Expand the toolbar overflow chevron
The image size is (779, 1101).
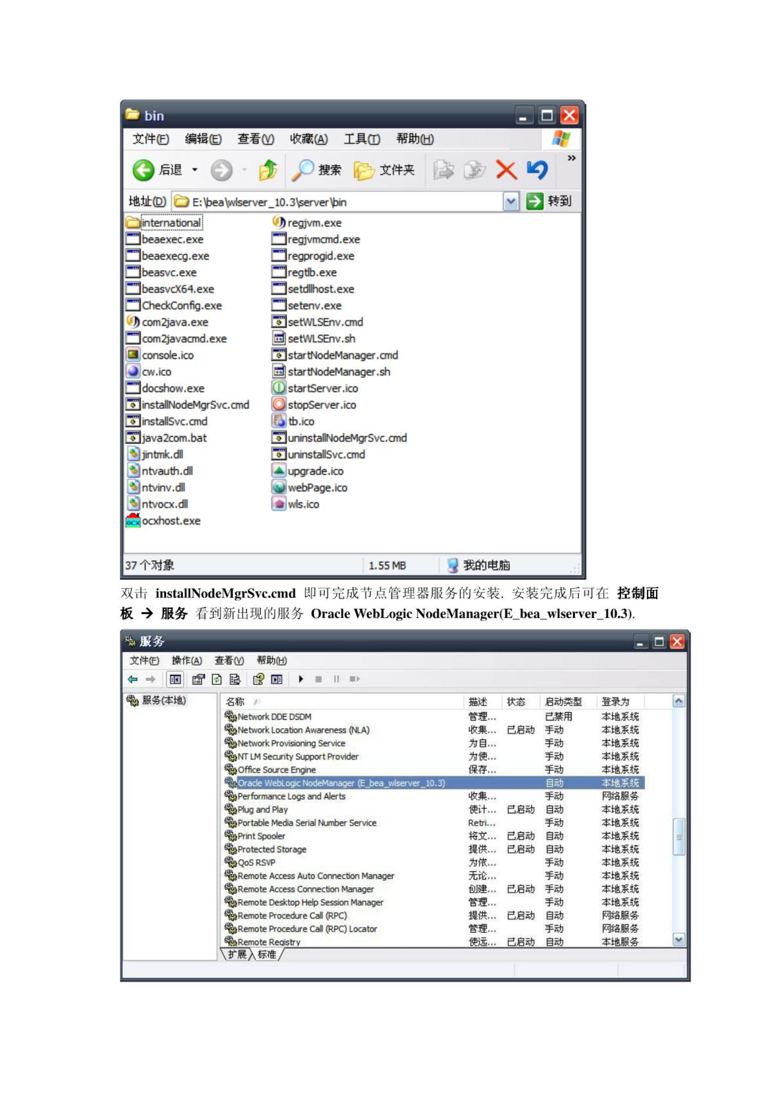click(571, 158)
